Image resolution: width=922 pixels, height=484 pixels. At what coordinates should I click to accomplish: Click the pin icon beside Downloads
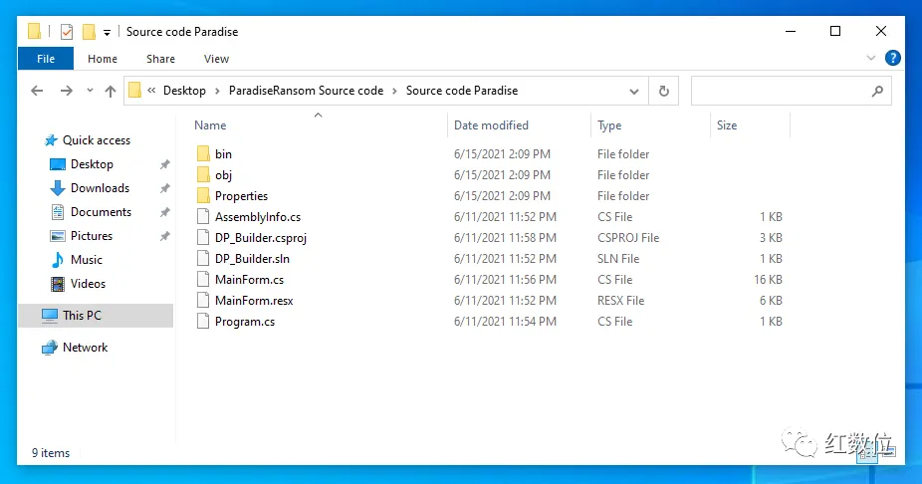pyautogui.click(x=164, y=188)
